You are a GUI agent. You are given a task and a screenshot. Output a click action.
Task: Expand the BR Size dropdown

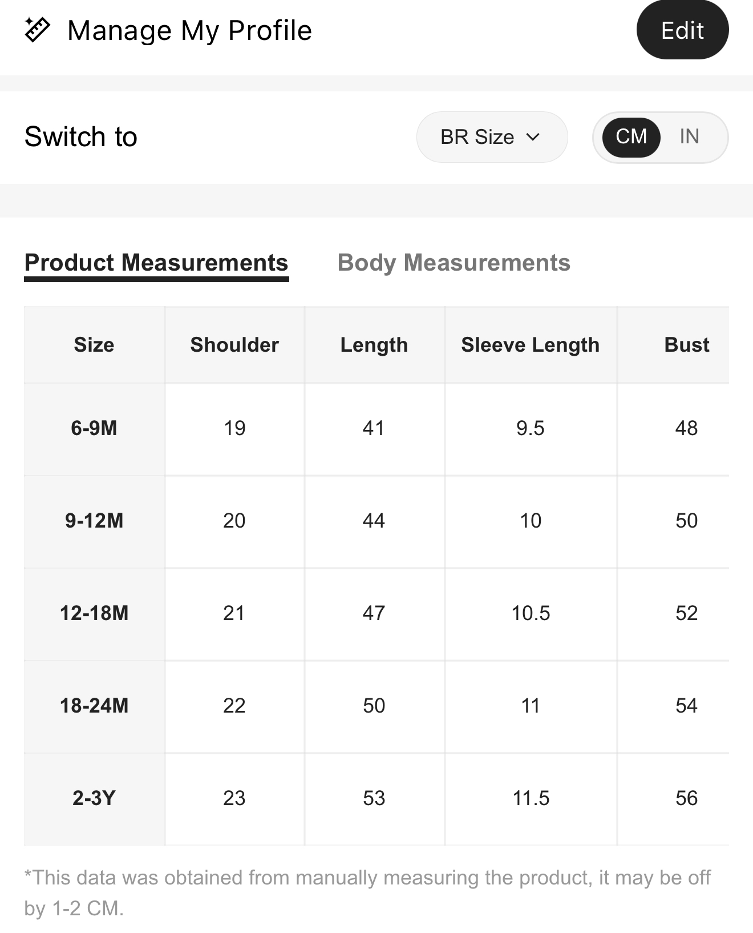click(492, 137)
